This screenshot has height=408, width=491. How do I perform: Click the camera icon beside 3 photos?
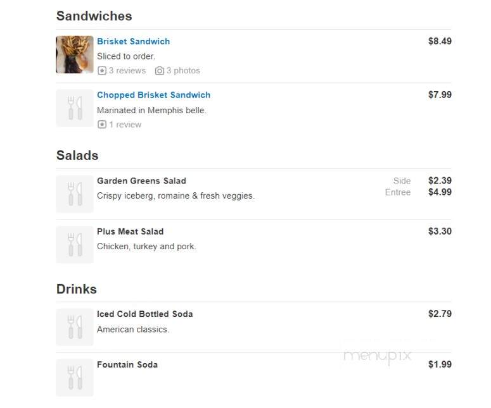tap(160, 71)
